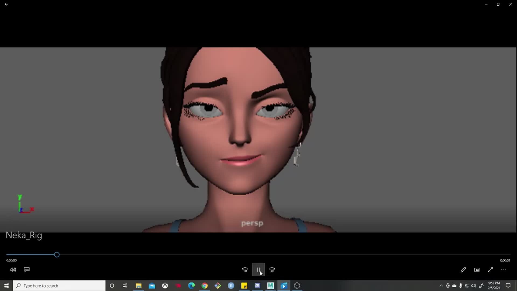Viewport: 517px width, 291px height.
Task: Skip backward 10 seconds
Action: tap(245, 269)
